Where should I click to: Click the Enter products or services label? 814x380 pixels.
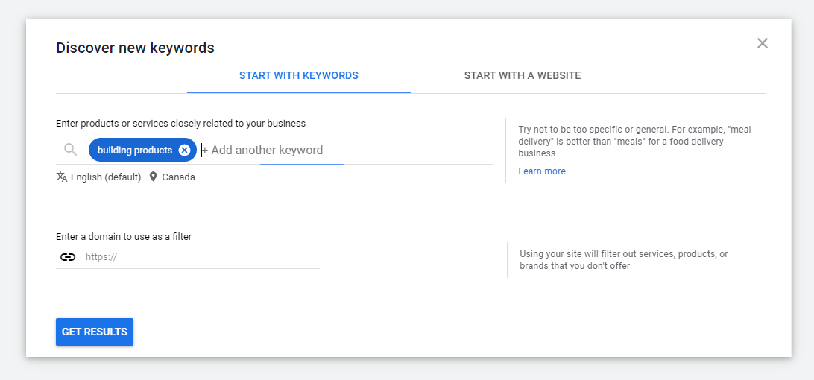[180, 124]
